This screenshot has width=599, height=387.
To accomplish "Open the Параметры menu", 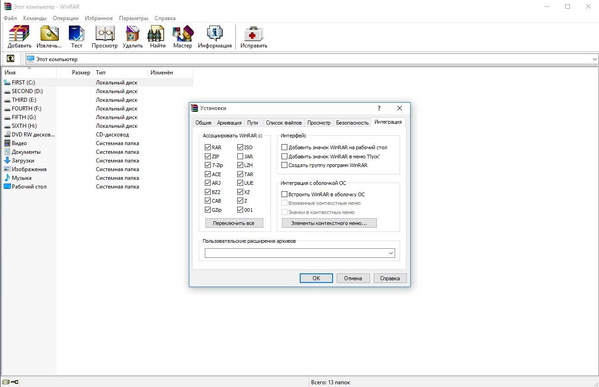I will (134, 18).
